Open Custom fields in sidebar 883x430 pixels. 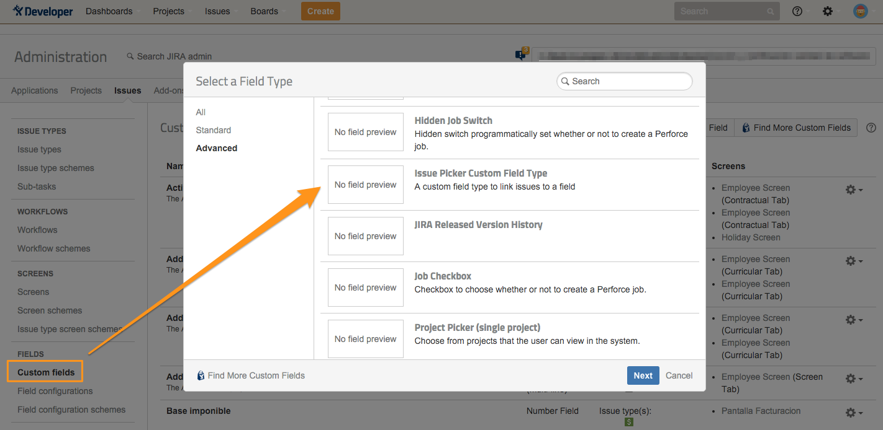point(46,372)
